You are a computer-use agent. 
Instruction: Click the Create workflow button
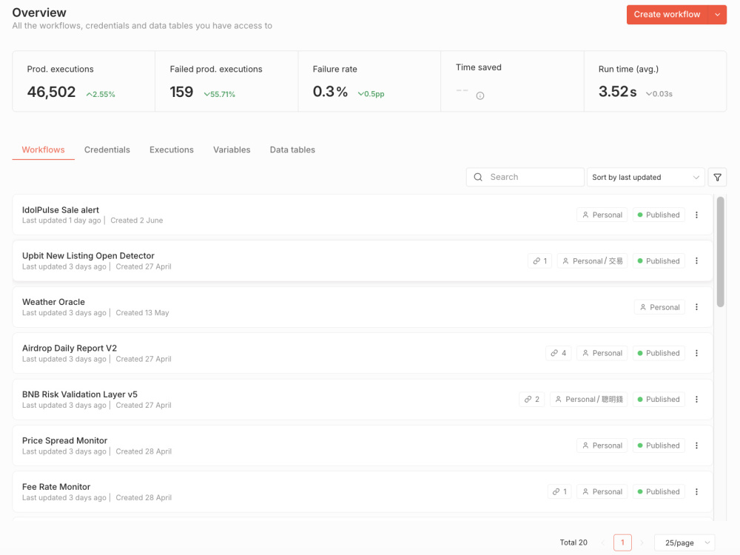[667, 15]
